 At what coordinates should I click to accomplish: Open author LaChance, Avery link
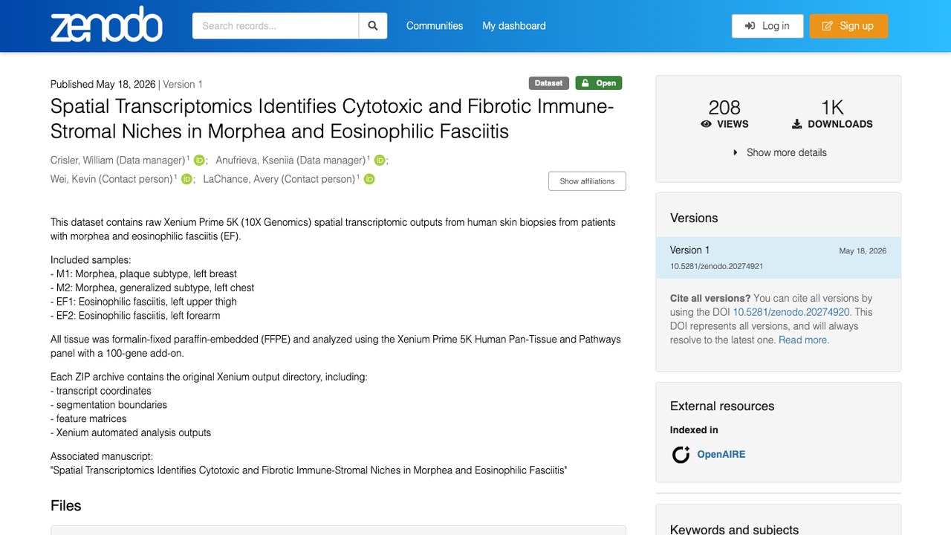click(279, 179)
